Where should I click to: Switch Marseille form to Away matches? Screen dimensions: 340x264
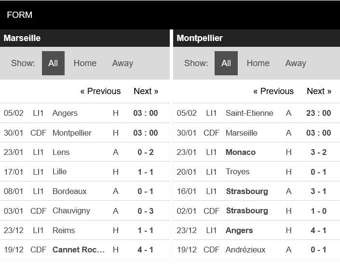122,63
